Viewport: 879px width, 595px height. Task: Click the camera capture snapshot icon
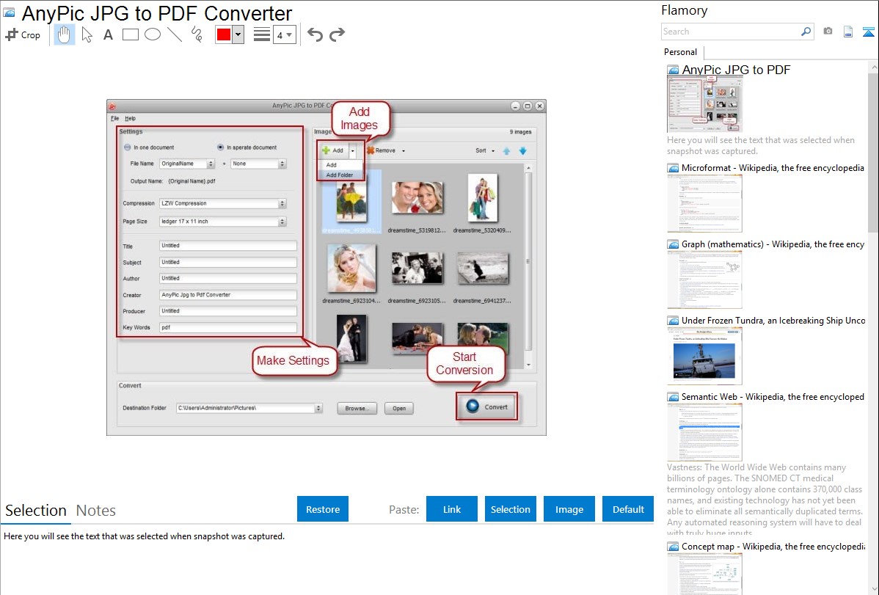click(828, 32)
